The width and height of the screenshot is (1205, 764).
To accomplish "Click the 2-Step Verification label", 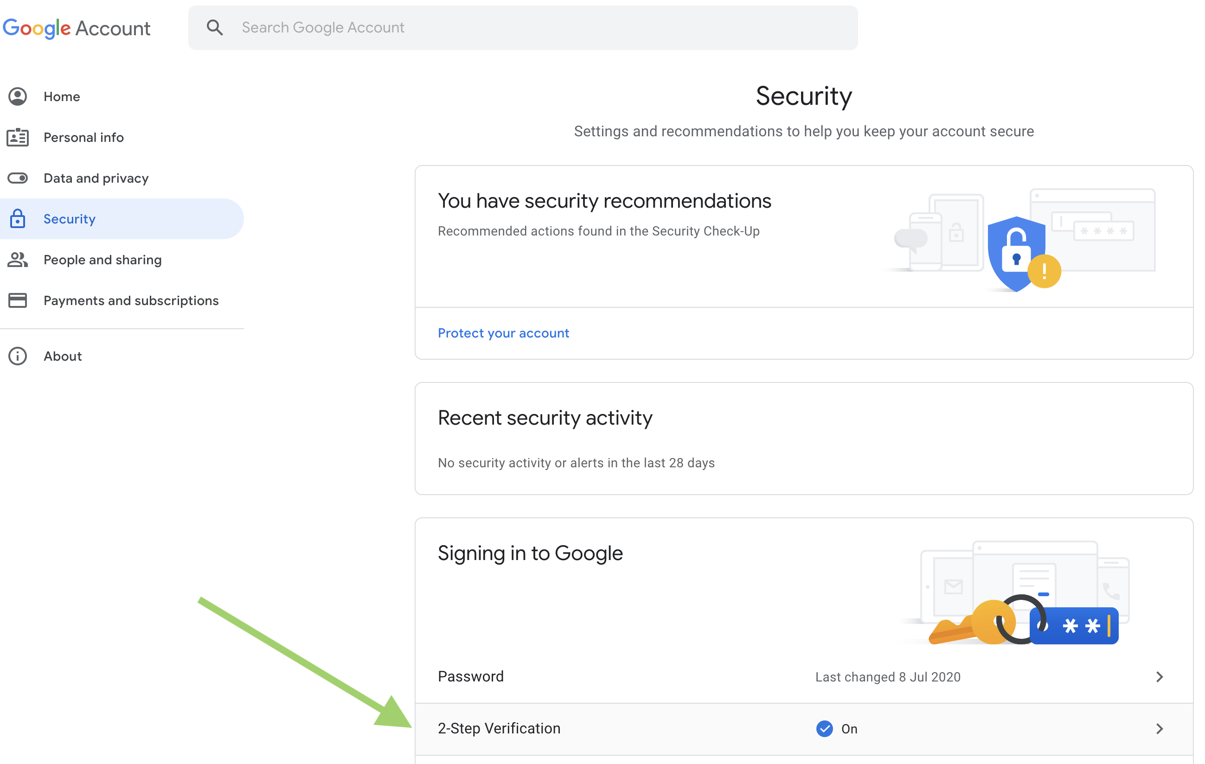I will click(x=499, y=728).
